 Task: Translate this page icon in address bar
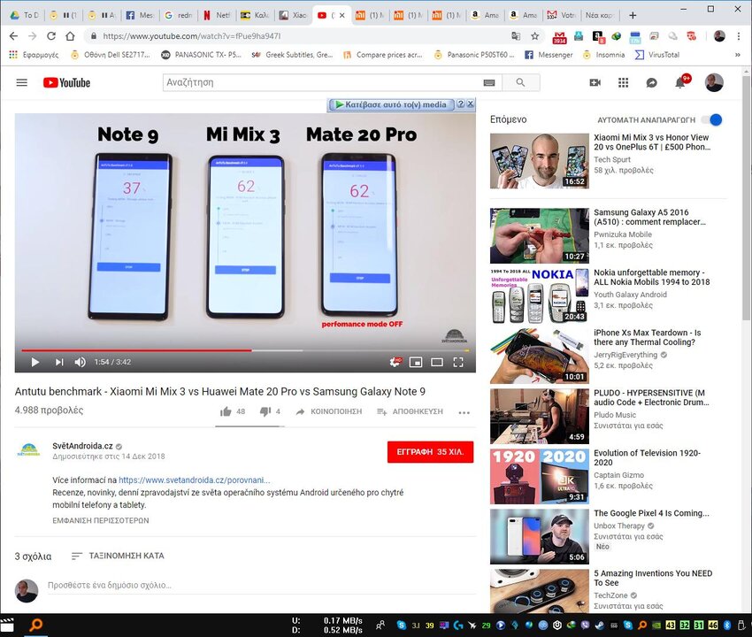pos(516,36)
